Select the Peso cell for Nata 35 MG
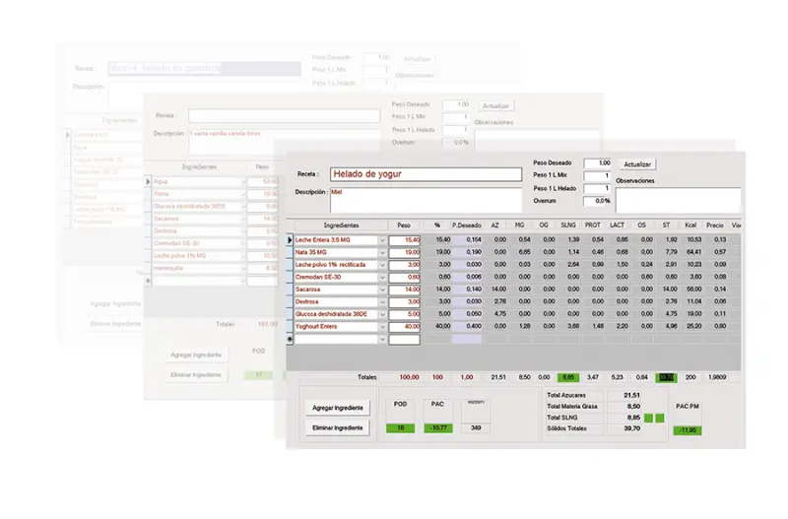This screenshot has width=788, height=519. point(405,252)
